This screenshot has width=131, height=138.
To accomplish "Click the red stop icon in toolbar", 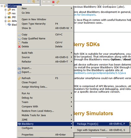I will 53,2.
